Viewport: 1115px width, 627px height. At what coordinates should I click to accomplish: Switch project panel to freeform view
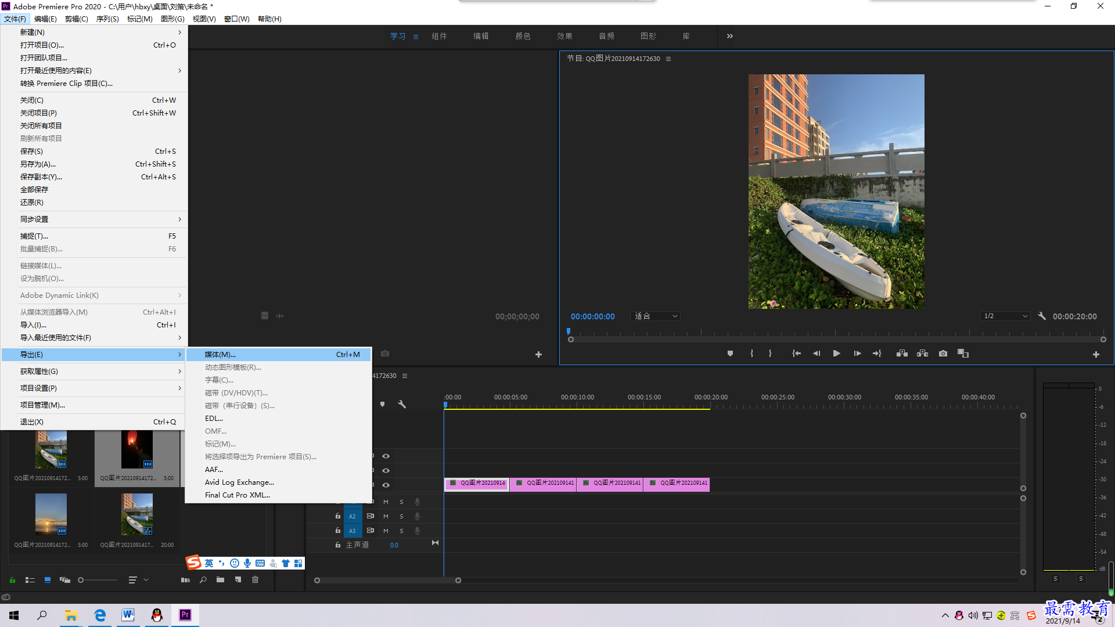click(x=64, y=580)
